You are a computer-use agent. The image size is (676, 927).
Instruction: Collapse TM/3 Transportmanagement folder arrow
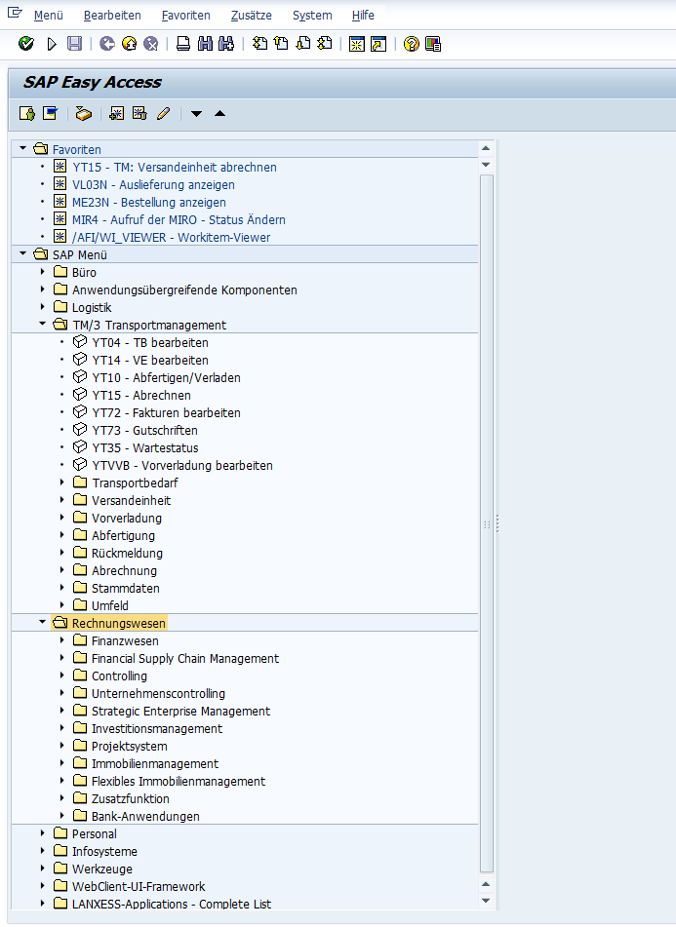point(42,324)
